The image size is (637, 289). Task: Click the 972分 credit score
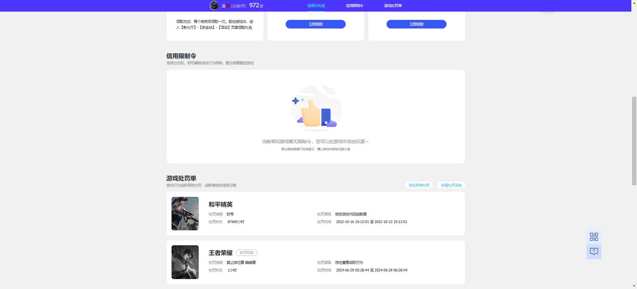click(x=256, y=5)
